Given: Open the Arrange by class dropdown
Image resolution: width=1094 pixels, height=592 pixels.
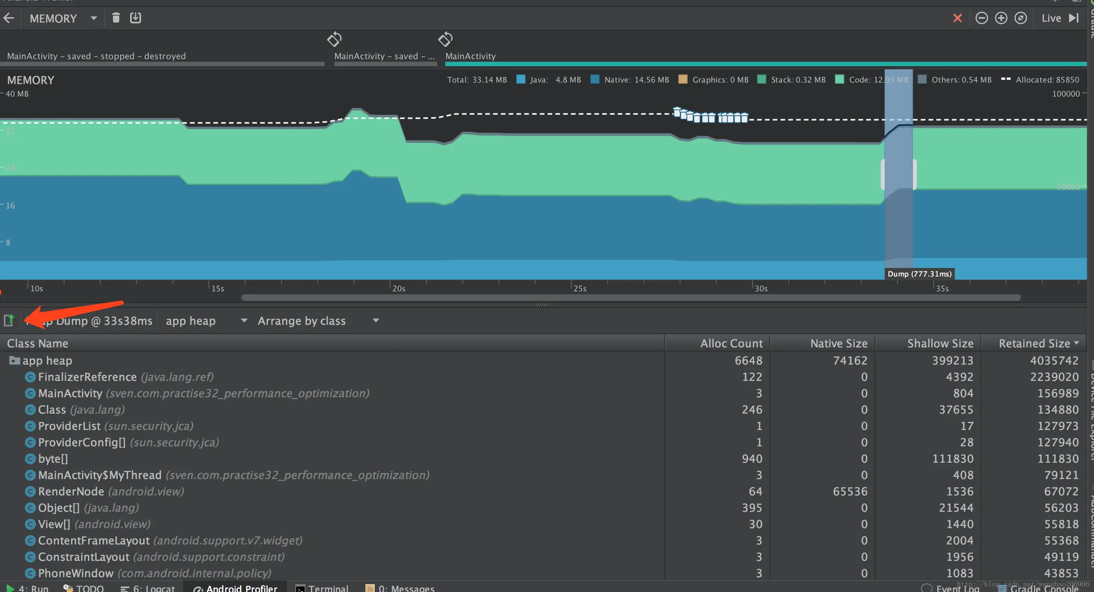Looking at the screenshot, I should pyautogui.click(x=318, y=321).
